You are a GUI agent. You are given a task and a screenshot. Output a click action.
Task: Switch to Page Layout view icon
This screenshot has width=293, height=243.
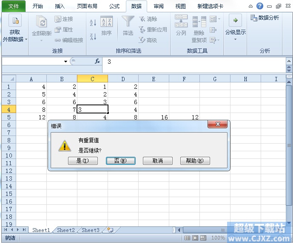[195, 238]
